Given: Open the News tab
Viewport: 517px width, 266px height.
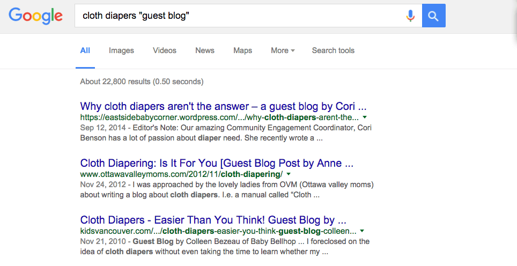Looking at the screenshot, I should 205,50.
